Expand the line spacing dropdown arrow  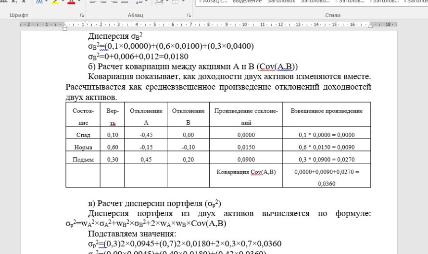(146, 1)
